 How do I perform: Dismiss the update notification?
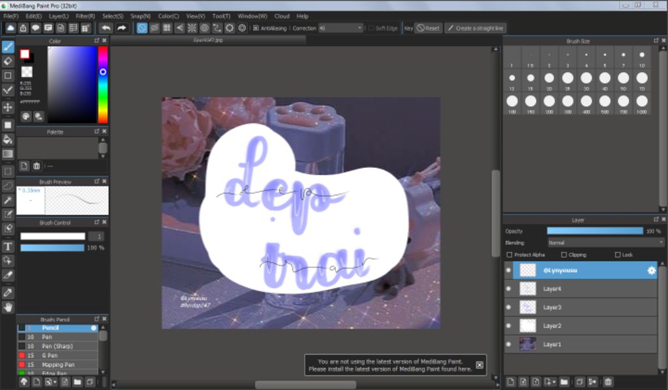(x=479, y=365)
